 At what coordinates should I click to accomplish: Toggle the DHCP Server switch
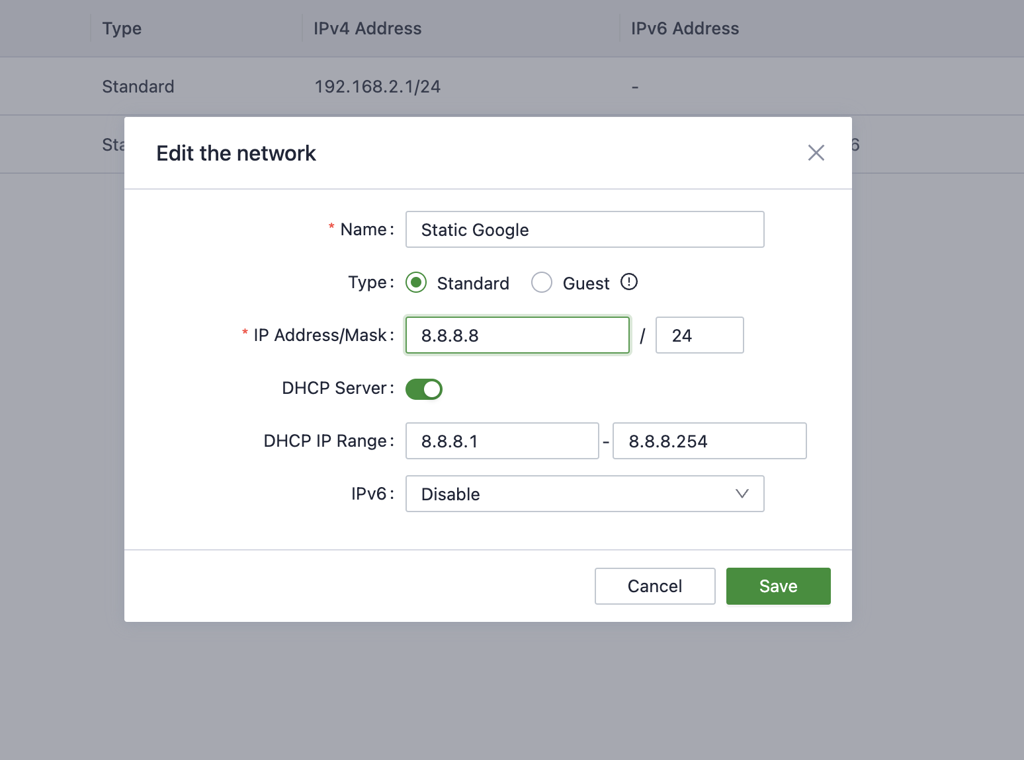click(424, 389)
